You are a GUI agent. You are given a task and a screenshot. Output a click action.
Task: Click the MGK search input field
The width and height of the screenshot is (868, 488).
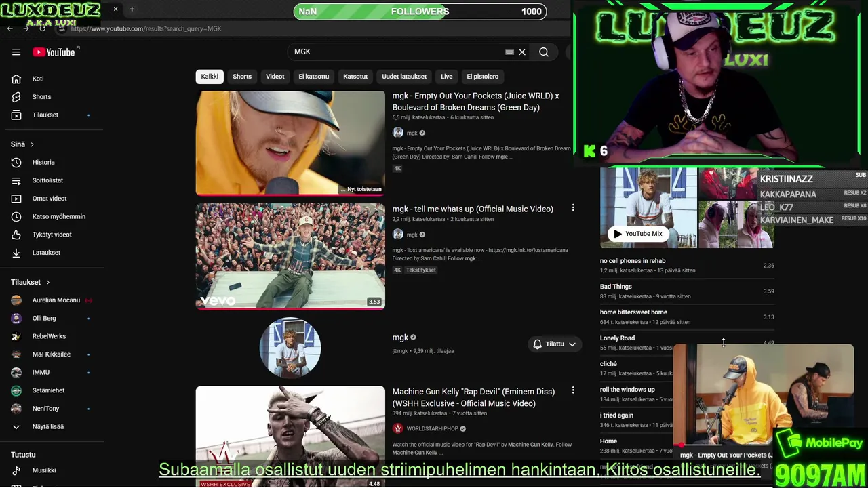(397, 52)
